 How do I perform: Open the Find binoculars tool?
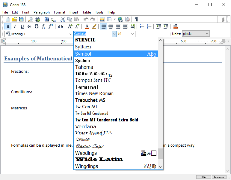(47, 19)
